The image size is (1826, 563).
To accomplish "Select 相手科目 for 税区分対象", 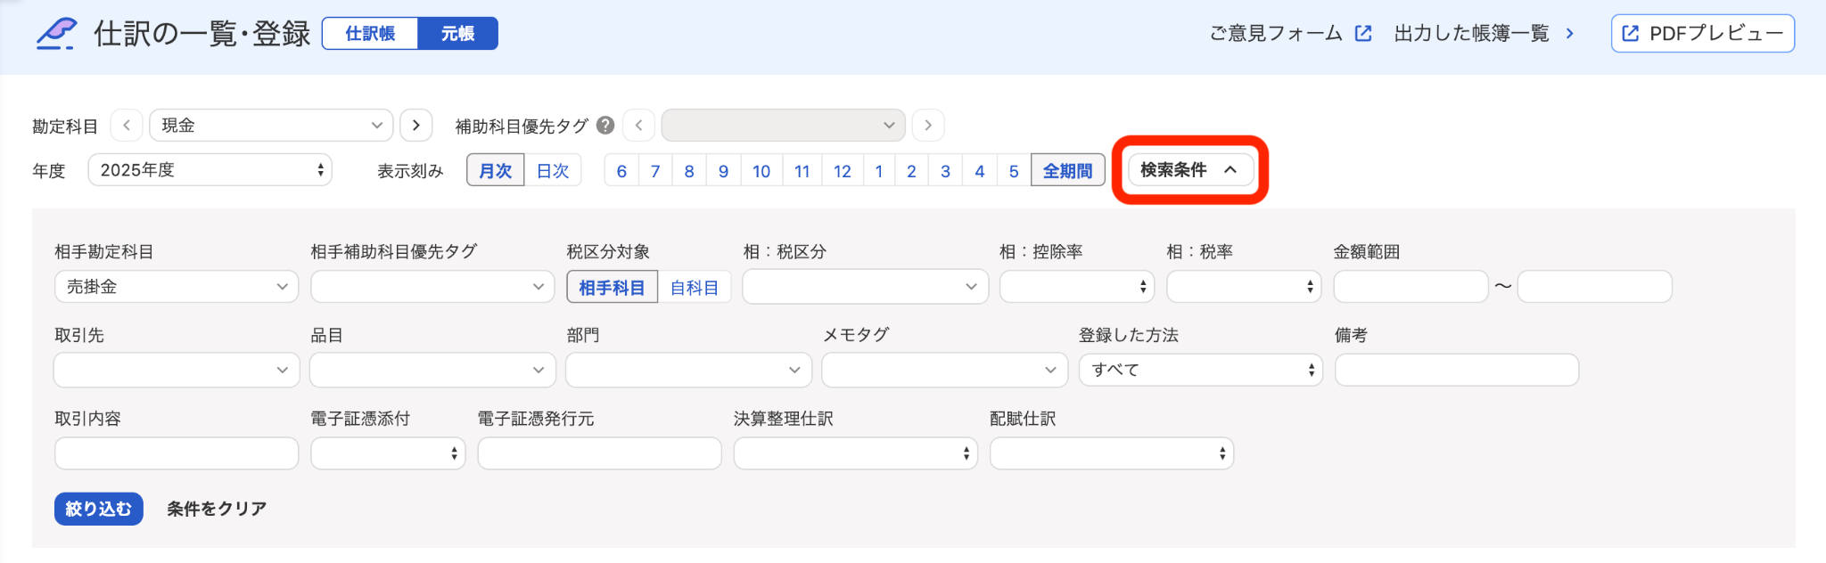I will coord(612,287).
